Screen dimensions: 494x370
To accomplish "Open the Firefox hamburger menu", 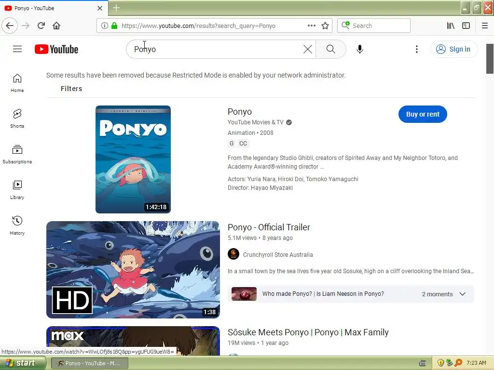I will click(x=485, y=26).
